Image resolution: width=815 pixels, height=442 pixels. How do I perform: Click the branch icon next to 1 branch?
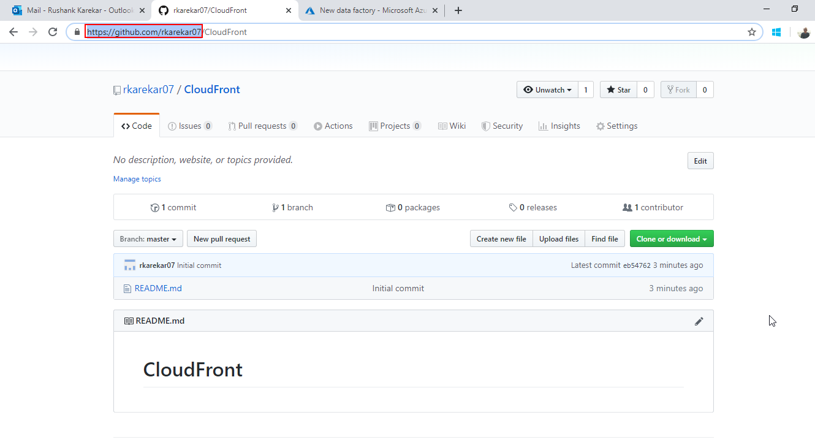click(x=275, y=208)
